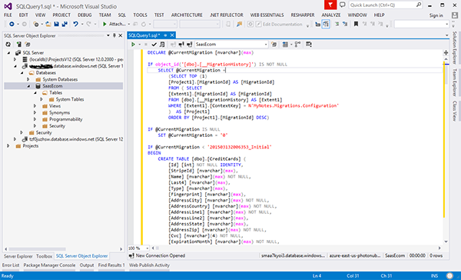461x280 pixels.
Task: Switch to the Toolbox tab
Action: [44, 256]
